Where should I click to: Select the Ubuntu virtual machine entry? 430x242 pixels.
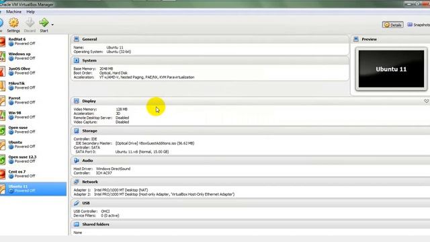click(x=33, y=145)
